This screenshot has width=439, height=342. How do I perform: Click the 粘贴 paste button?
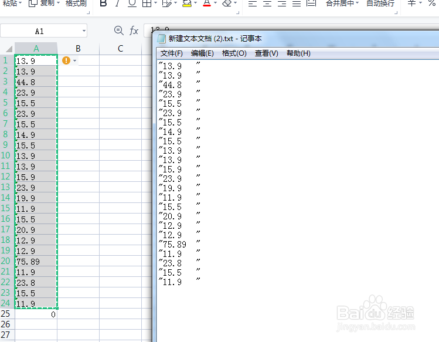click(x=9, y=4)
